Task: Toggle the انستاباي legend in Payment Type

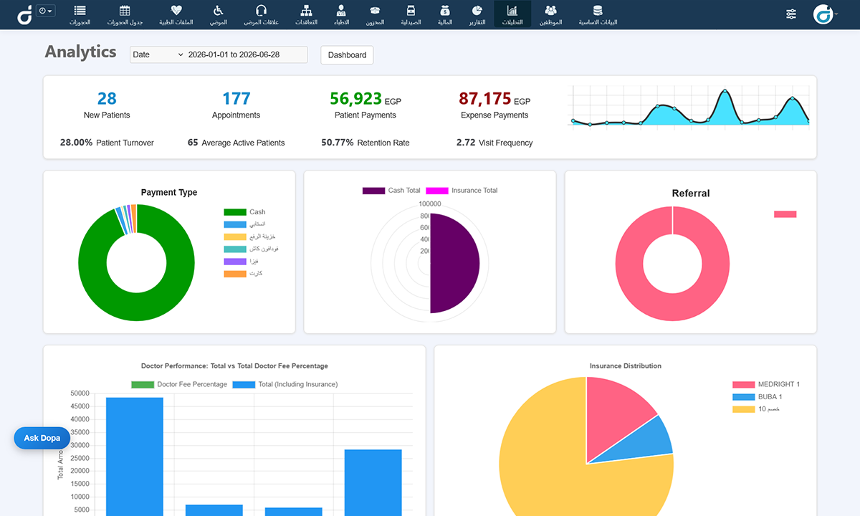Action: [x=244, y=224]
